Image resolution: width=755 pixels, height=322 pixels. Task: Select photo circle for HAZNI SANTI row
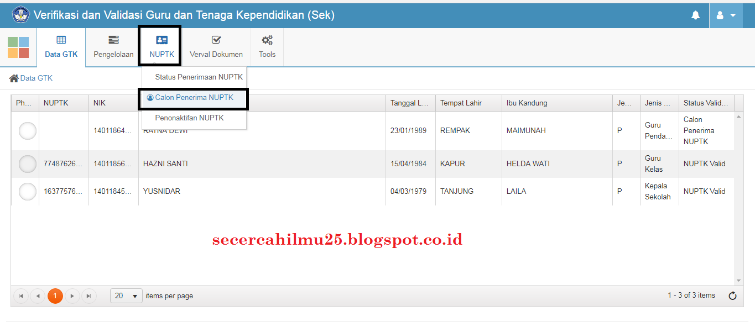pyautogui.click(x=27, y=164)
